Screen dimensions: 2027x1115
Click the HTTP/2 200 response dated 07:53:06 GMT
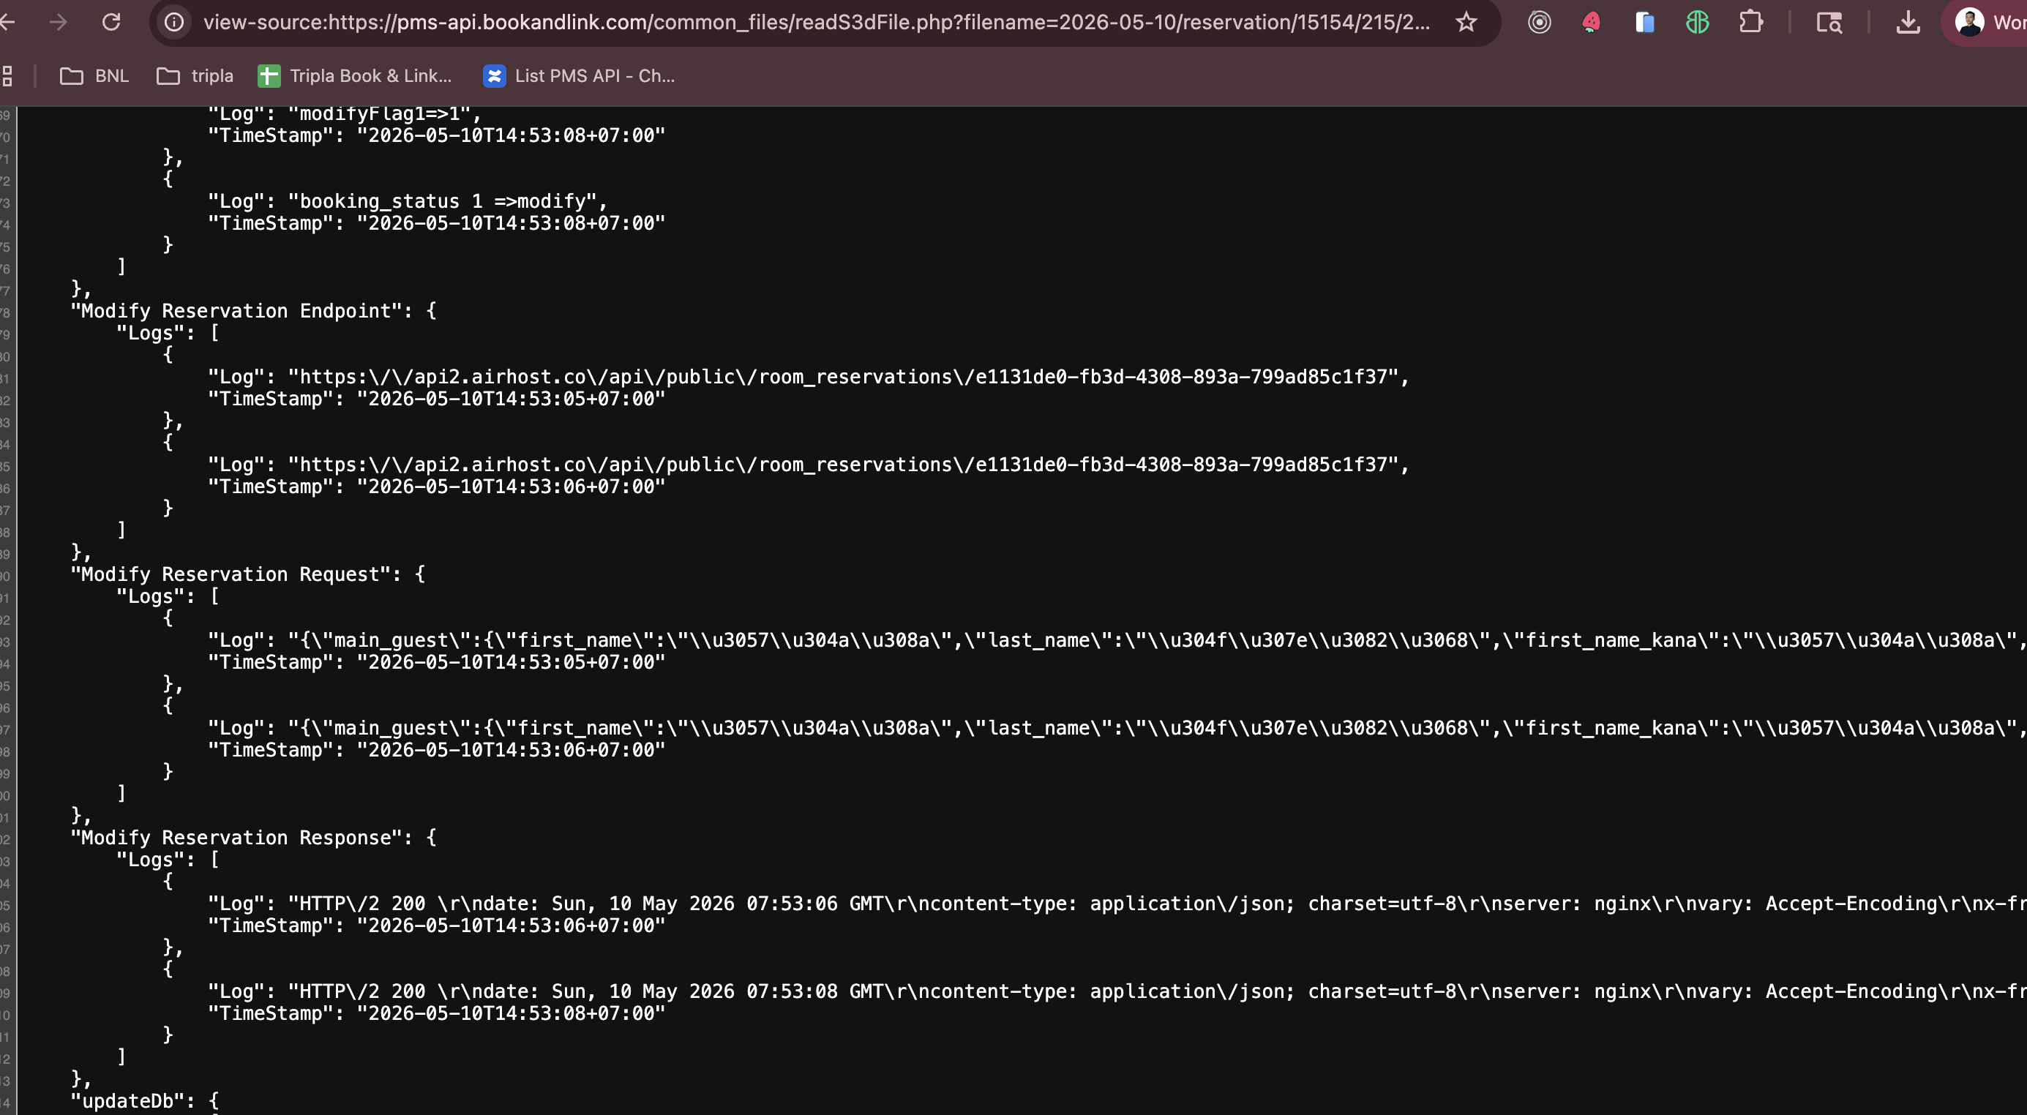(x=1117, y=904)
